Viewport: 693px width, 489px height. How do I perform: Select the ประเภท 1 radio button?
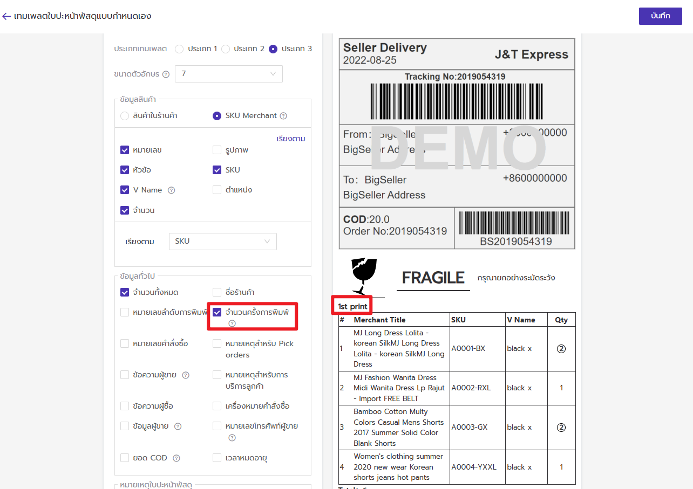click(179, 49)
